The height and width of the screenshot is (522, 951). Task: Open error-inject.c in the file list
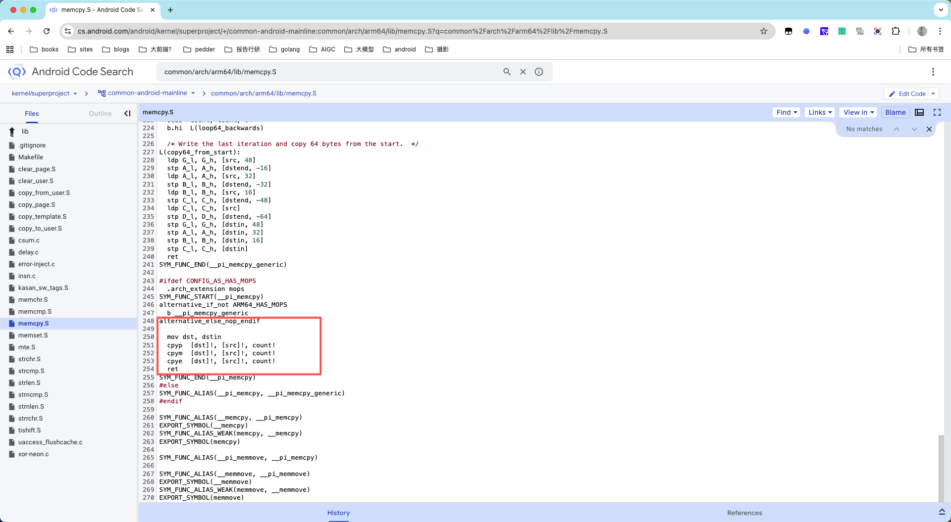tap(37, 264)
